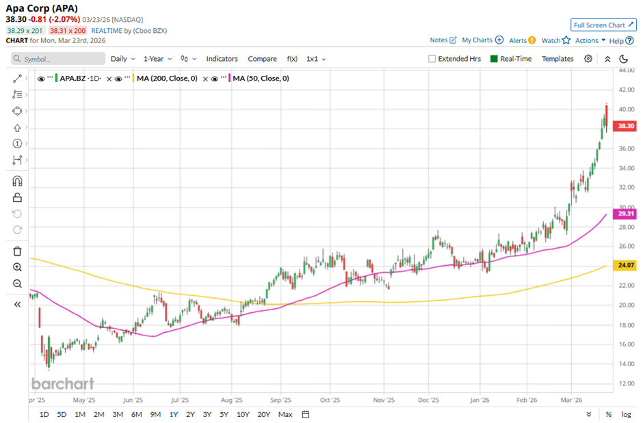Viewport: 643px width, 423px height.
Task: Switch to dark mode moon icon
Action: pos(622,59)
